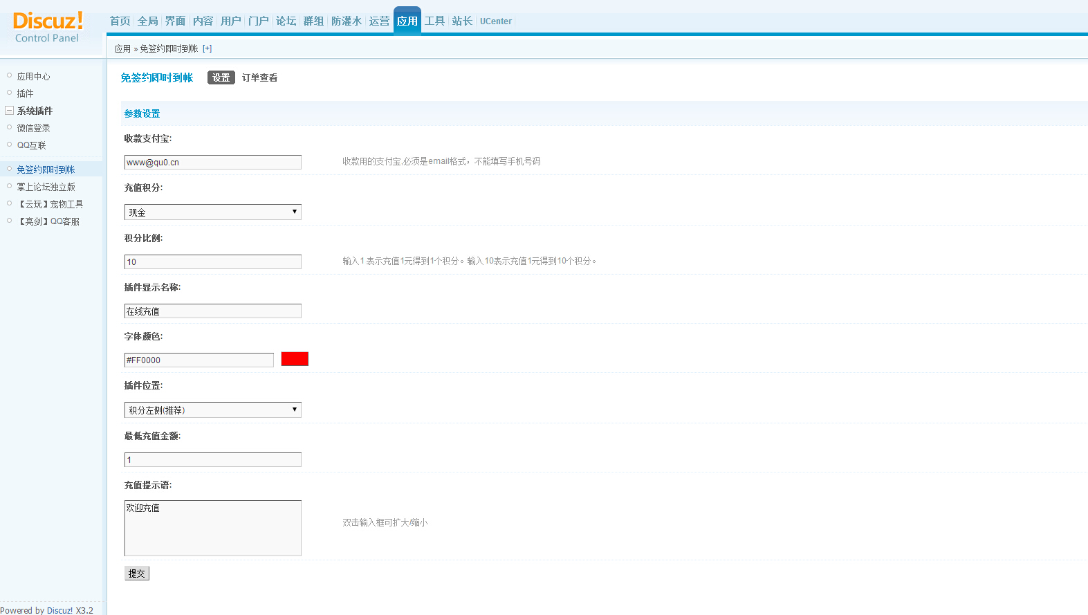Click the Discuz! Control Panel logo
The image size is (1088, 615).
(48, 28)
